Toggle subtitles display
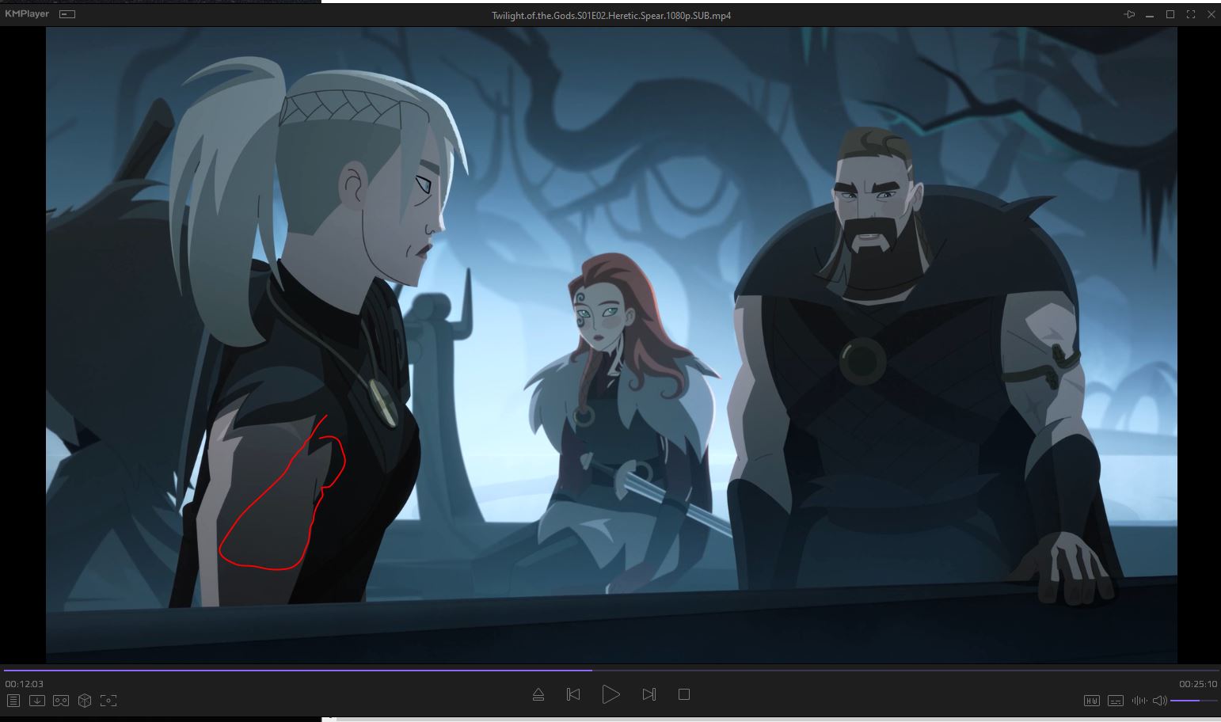1221x722 pixels. click(x=1115, y=701)
